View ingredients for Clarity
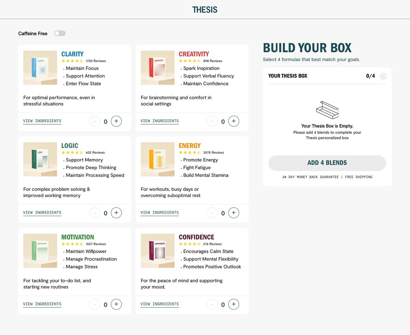The width and height of the screenshot is (410, 335). point(42,121)
